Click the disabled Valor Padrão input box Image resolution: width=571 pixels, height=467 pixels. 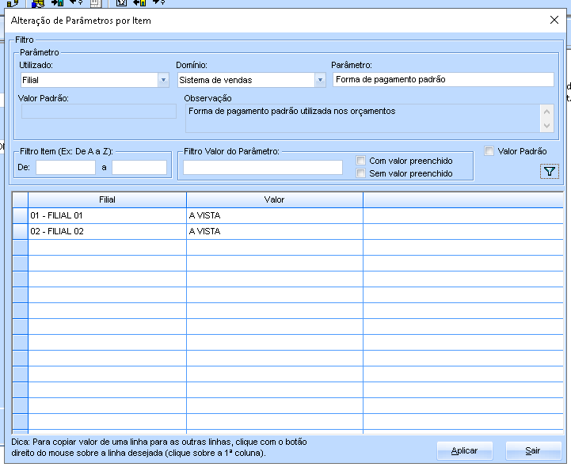click(x=99, y=112)
